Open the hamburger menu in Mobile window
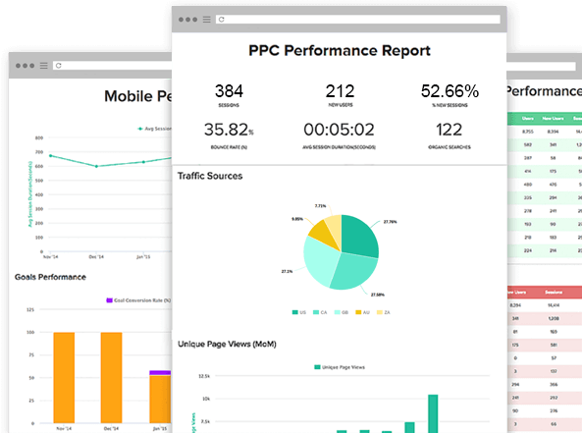 tap(44, 66)
